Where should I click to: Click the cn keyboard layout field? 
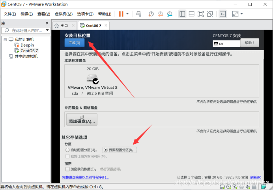pyautogui.click(x=226, y=43)
